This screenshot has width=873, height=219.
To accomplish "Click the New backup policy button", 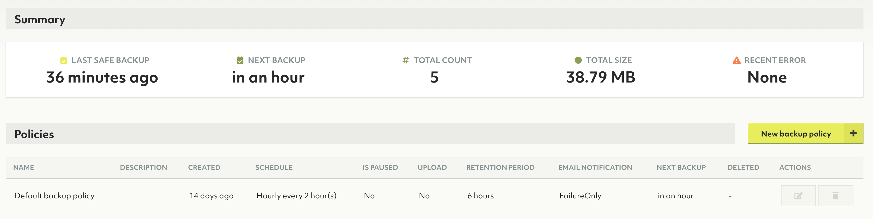I will [805, 134].
